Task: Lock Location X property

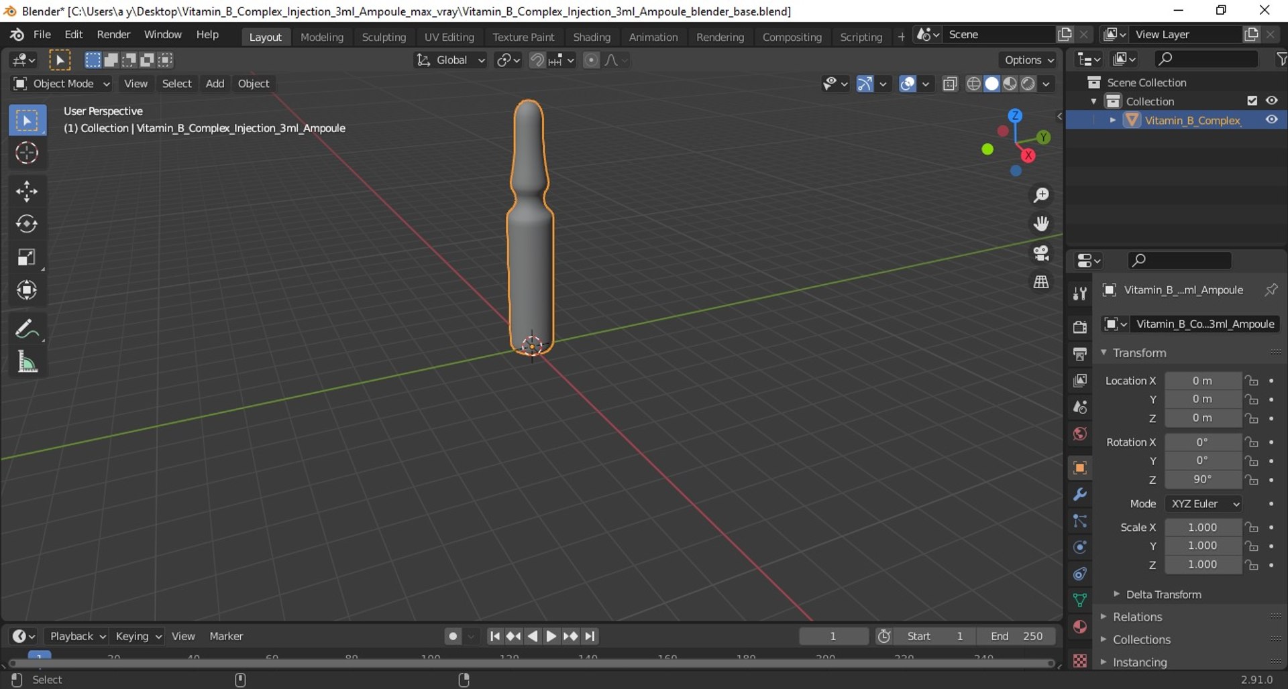Action: [x=1252, y=381]
